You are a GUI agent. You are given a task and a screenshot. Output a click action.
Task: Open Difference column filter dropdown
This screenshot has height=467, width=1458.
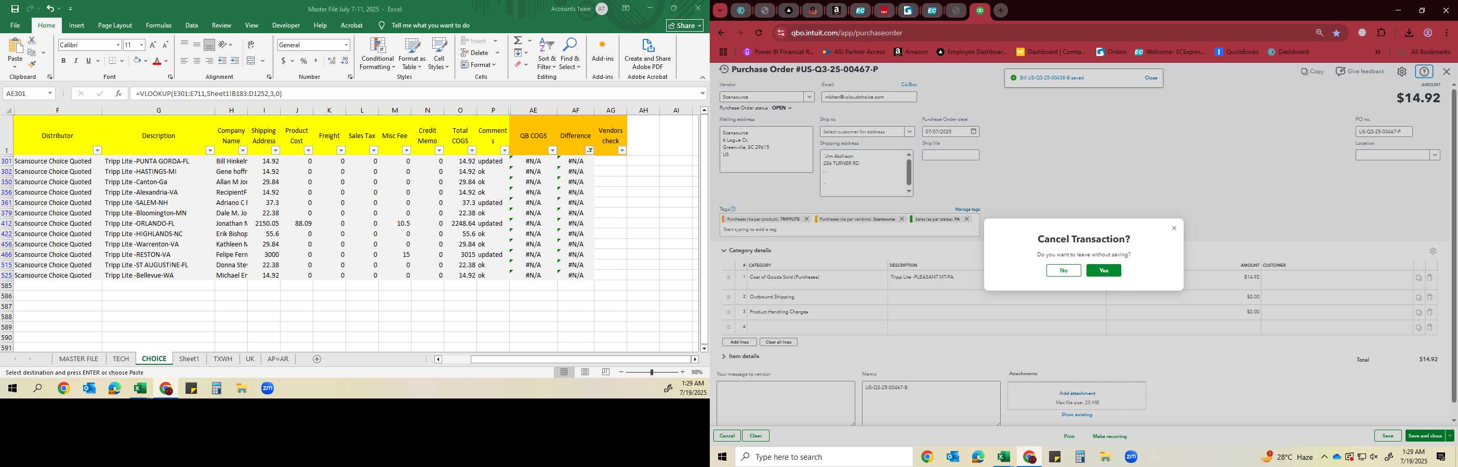[x=589, y=150]
